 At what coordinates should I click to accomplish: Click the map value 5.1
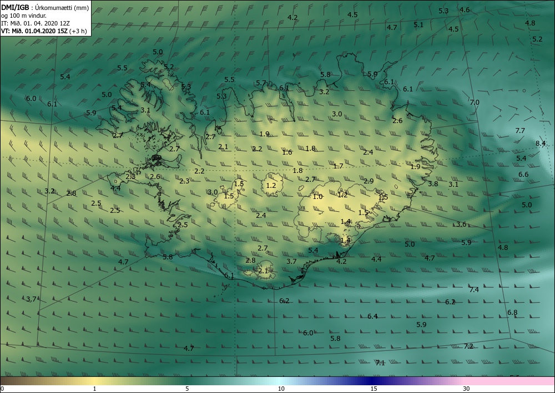click(418, 25)
